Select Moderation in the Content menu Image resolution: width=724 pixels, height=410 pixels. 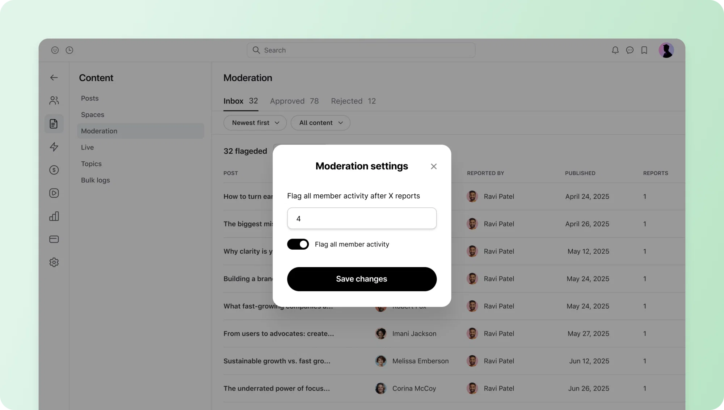coord(140,131)
